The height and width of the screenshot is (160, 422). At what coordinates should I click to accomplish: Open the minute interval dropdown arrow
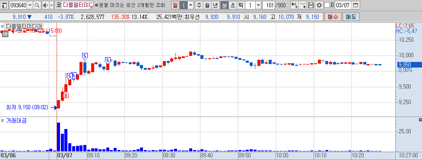[x=258, y=5]
